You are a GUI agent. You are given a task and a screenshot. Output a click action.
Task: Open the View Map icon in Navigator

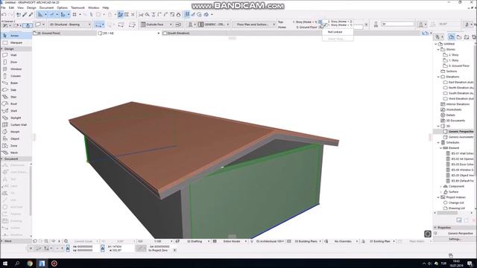(x=459, y=37)
